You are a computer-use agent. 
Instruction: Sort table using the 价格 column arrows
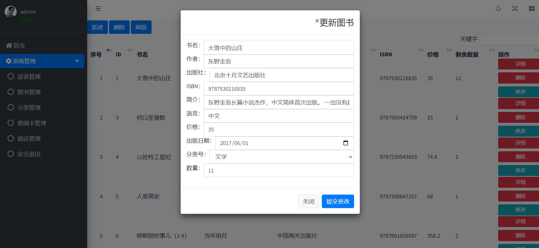(x=449, y=50)
